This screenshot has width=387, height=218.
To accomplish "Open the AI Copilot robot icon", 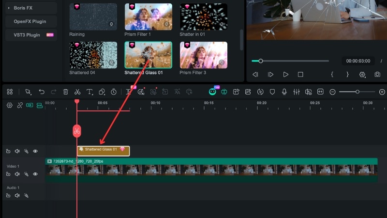I will (212, 92).
